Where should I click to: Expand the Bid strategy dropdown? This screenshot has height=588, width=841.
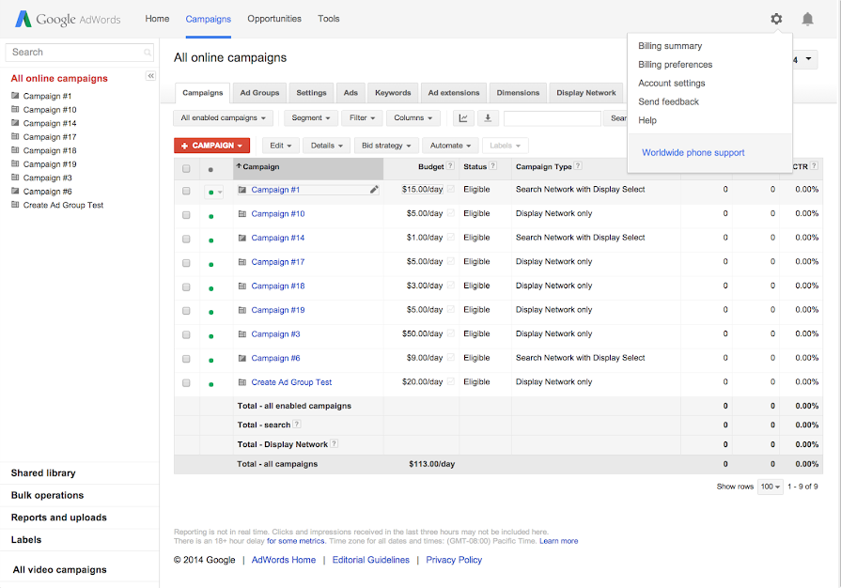tap(385, 146)
